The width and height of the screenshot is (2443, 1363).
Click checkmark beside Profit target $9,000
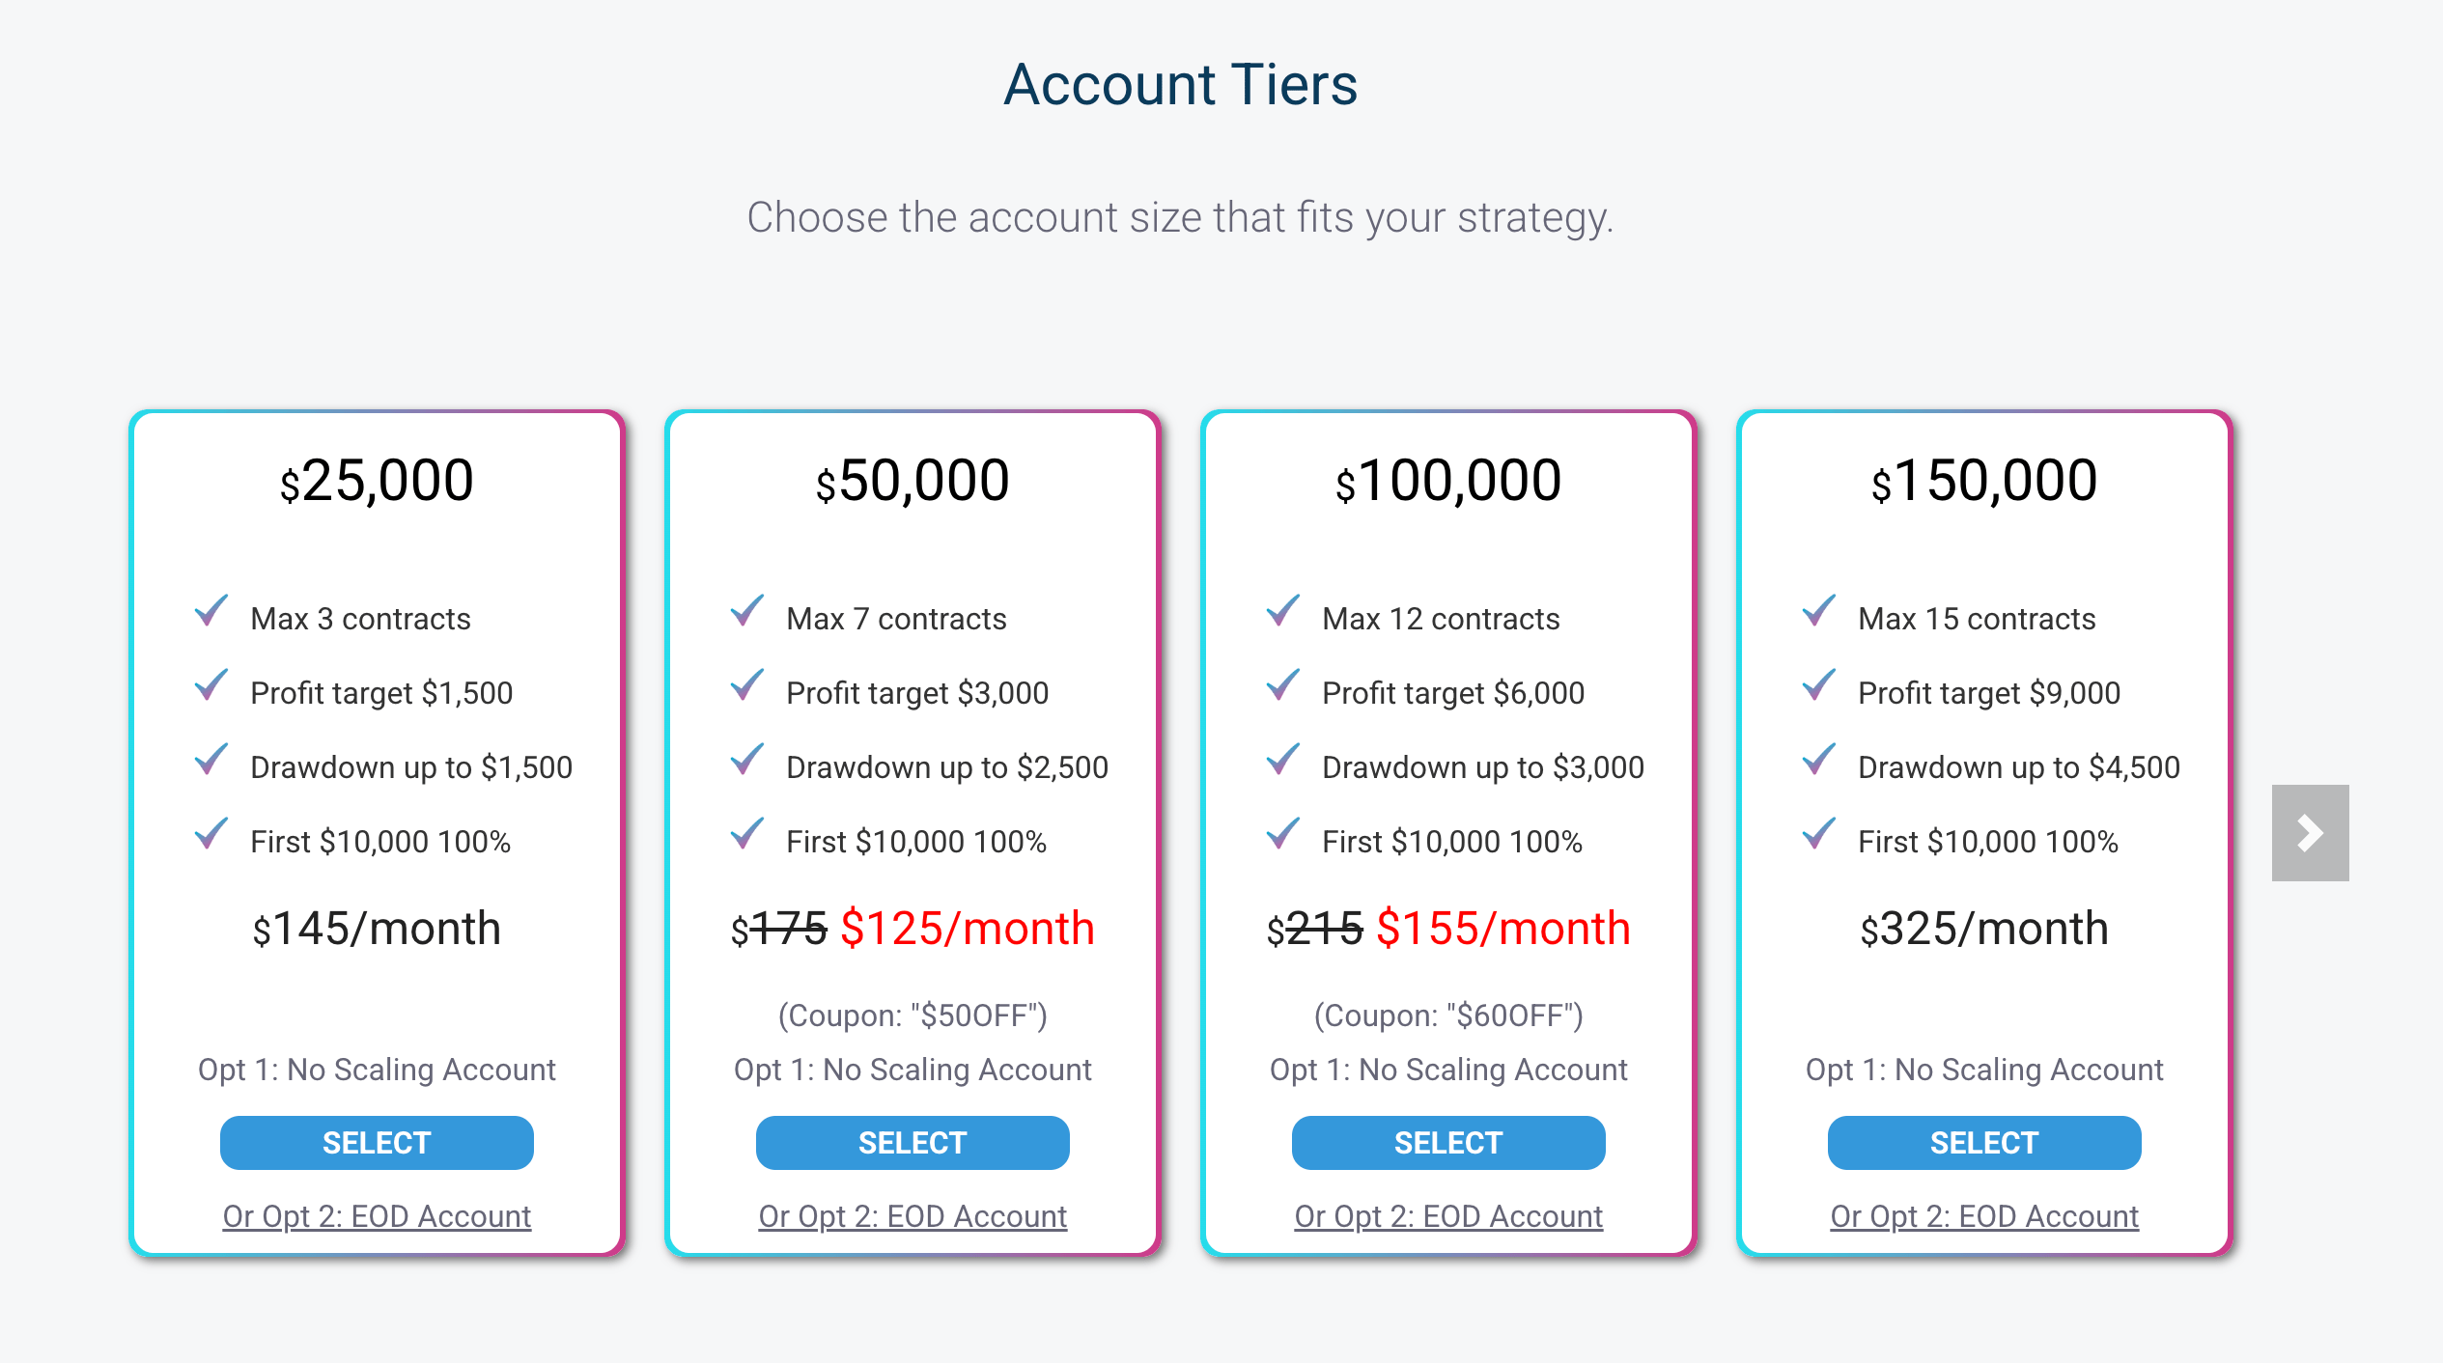(1819, 685)
